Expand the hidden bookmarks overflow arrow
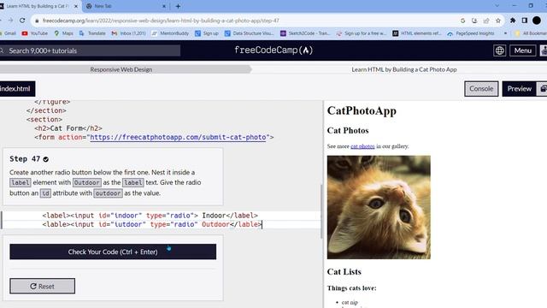Image resolution: width=547 pixels, height=308 pixels. point(505,33)
